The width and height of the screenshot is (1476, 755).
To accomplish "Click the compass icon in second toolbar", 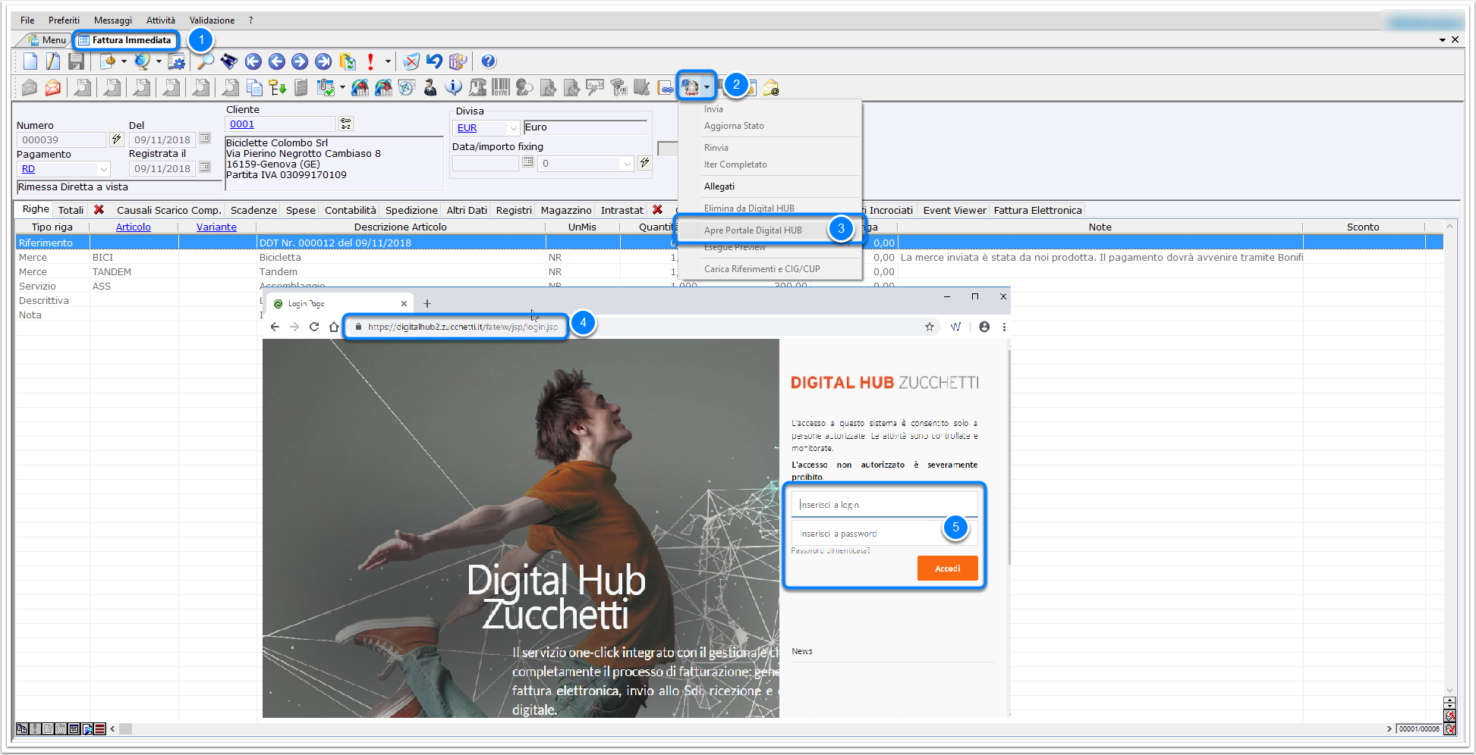I will click(x=407, y=88).
